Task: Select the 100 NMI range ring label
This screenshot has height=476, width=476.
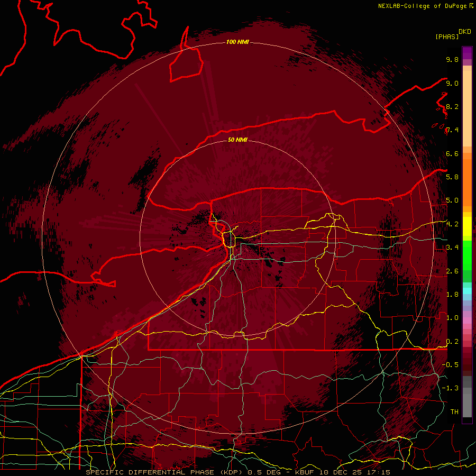Action: coord(237,42)
